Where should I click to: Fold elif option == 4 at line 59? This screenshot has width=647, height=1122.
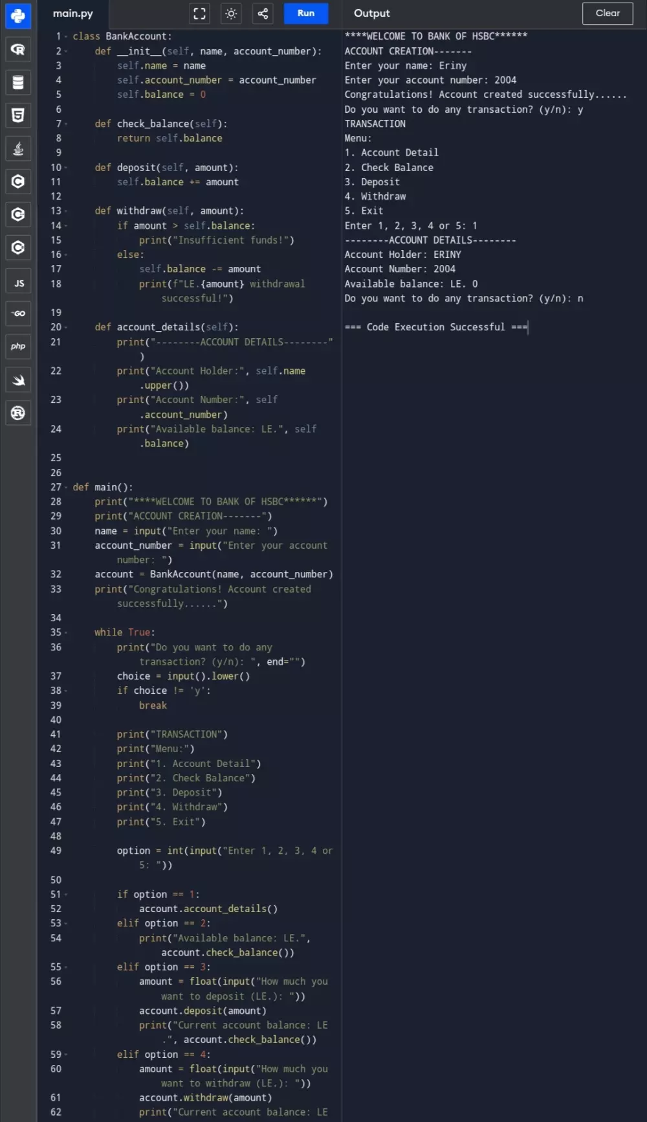tap(66, 1055)
